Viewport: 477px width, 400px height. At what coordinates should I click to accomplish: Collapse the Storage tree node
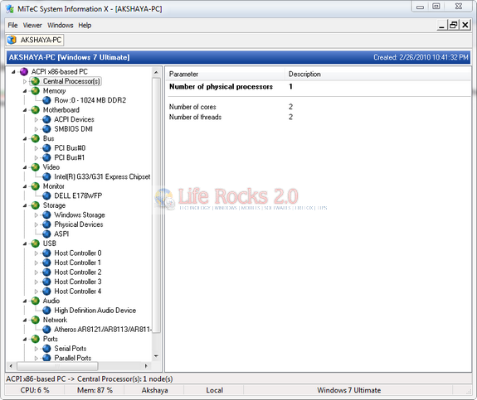(x=25, y=205)
